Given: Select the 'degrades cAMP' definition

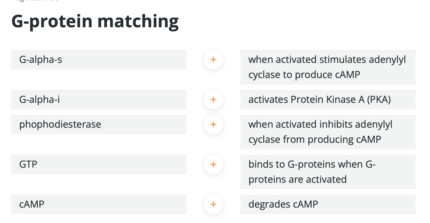Looking at the screenshot, I should 328,204.
